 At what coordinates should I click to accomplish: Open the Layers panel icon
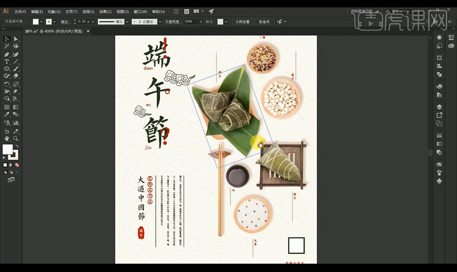(x=439, y=107)
